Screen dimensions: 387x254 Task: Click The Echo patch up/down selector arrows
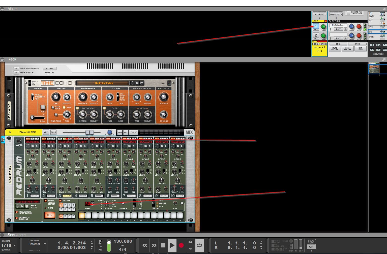coord(133,83)
